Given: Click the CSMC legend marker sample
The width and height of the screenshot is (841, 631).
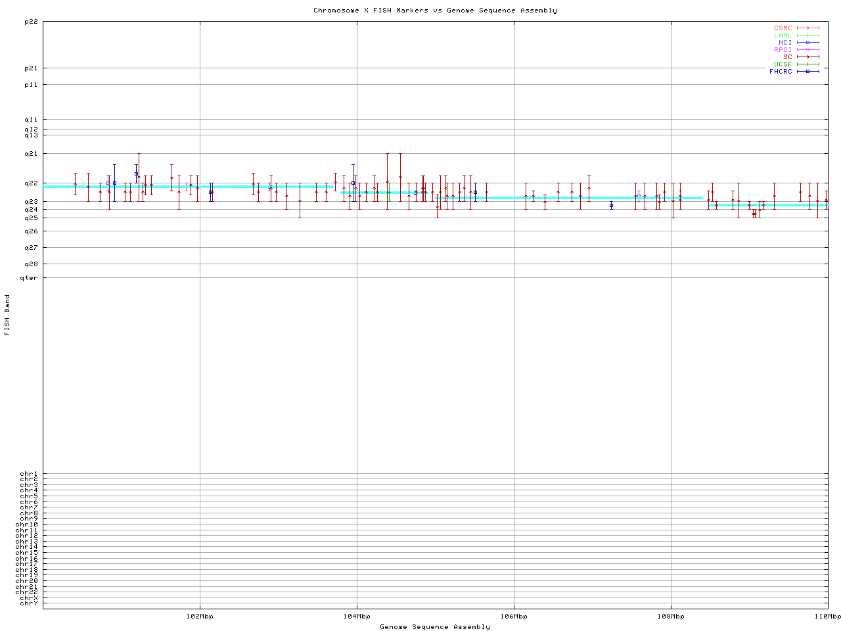Looking at the screenshot, I should pyautogui.click(x=807, y=28).
